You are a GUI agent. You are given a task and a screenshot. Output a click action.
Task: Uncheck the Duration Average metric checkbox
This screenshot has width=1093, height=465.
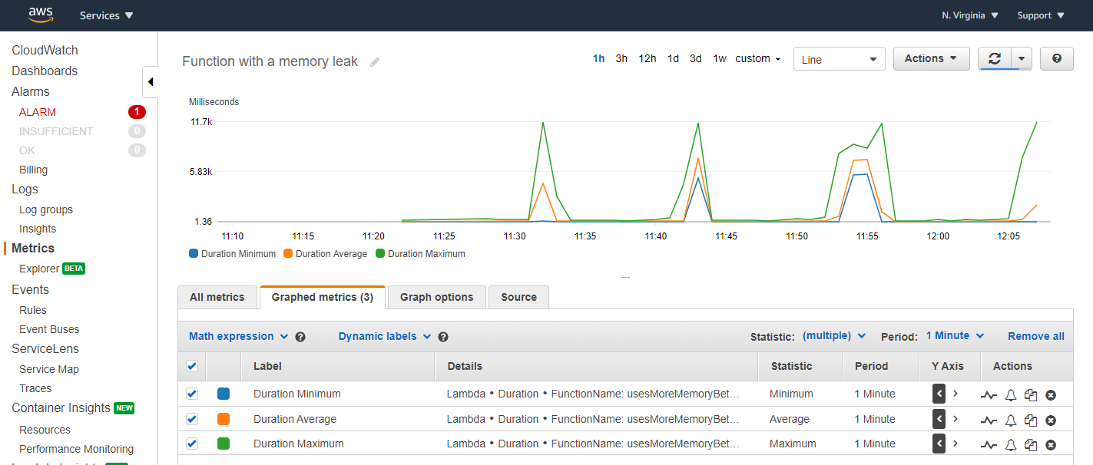click(x=191, y=419)
